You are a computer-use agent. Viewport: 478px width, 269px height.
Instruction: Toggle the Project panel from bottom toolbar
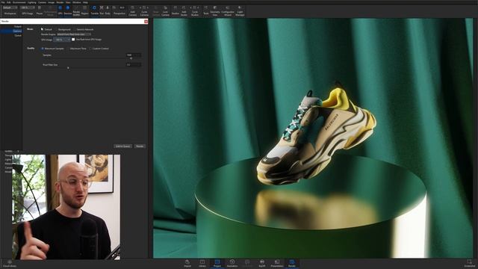(217, 264)
